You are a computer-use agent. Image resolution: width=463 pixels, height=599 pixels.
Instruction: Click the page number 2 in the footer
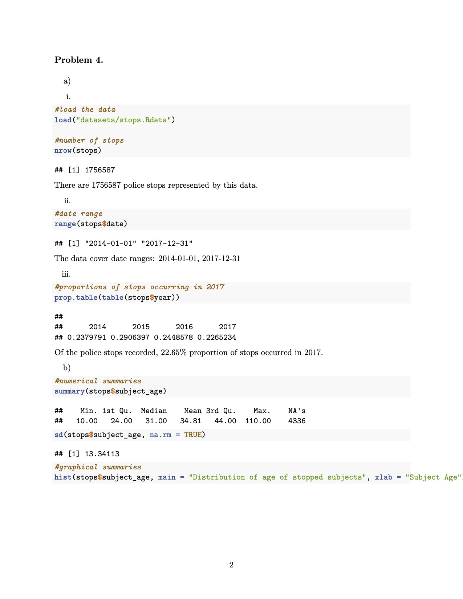coord(231,565)
